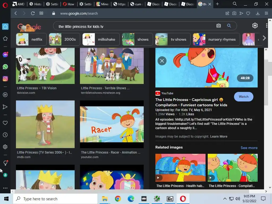The image size is (272, 204).
Task: Open a new tab with plus button
Action: point(217,4)
